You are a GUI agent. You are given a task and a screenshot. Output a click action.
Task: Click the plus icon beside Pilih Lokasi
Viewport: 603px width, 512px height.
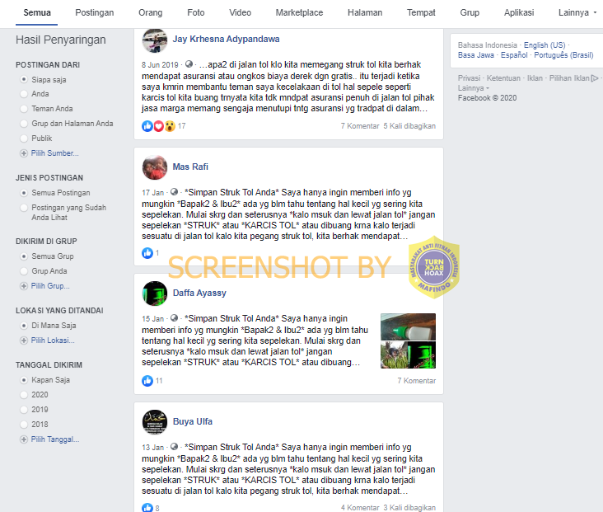click(24, 341)
